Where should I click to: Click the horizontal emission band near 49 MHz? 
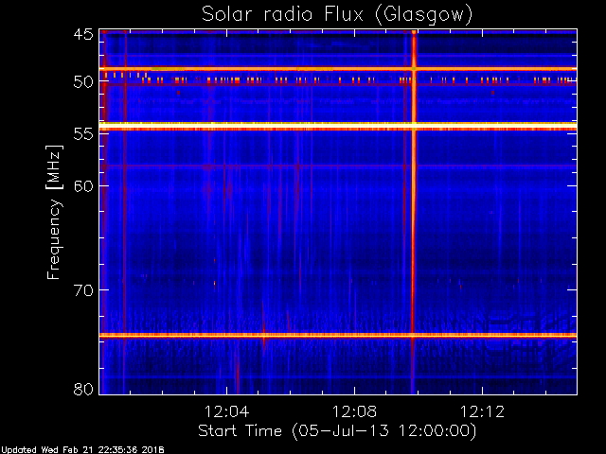click(338, 69)
